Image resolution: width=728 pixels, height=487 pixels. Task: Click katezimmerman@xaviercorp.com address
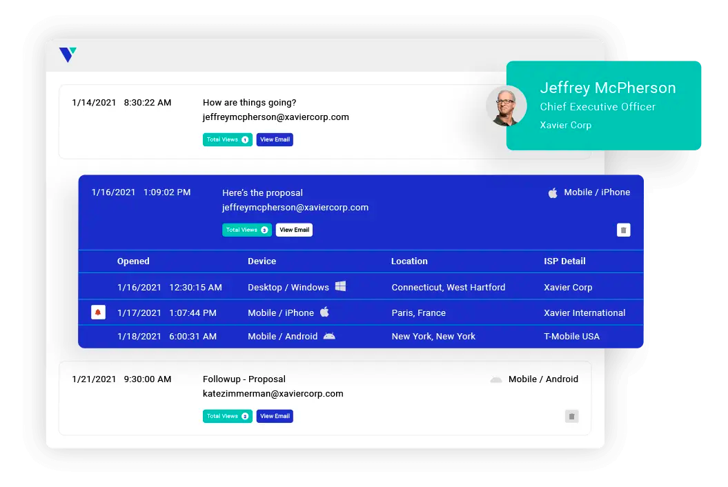click(x=273, y=394)
